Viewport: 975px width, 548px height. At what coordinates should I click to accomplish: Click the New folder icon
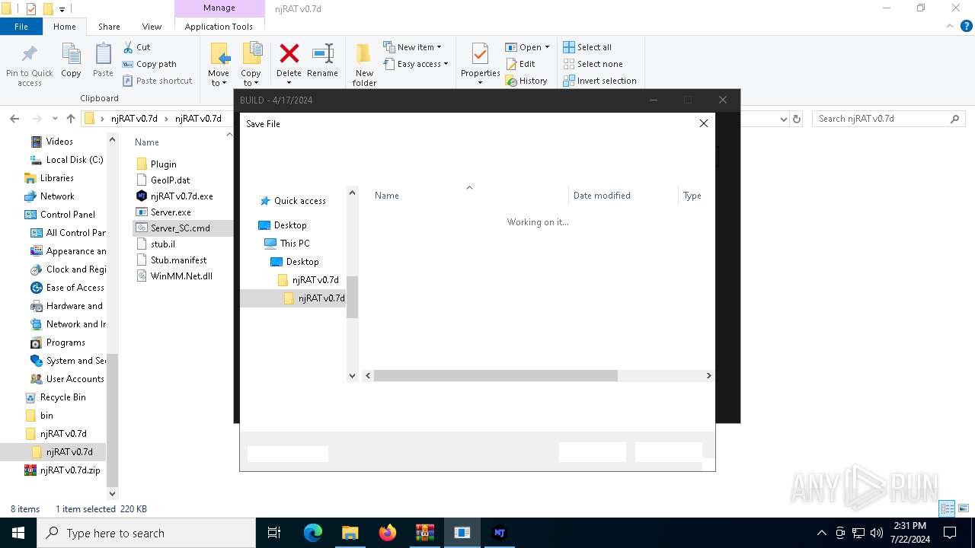[364, 55]
